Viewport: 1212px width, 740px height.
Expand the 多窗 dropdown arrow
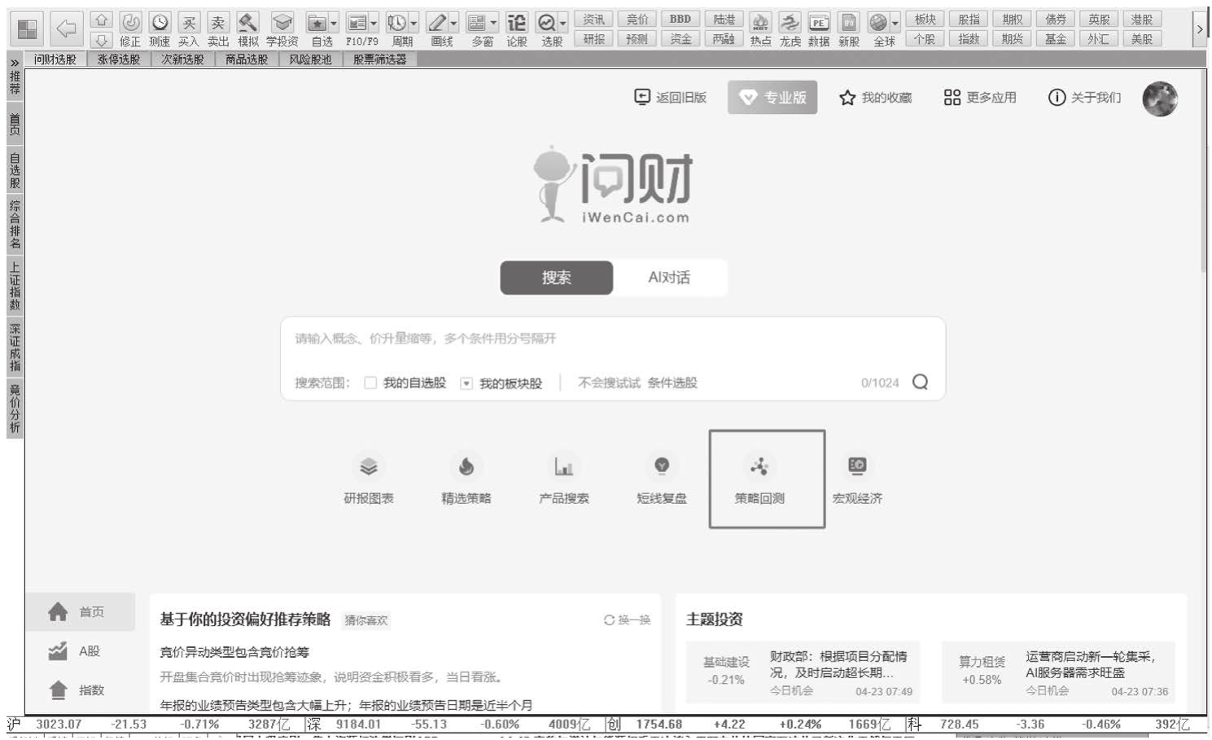[493, 23]
